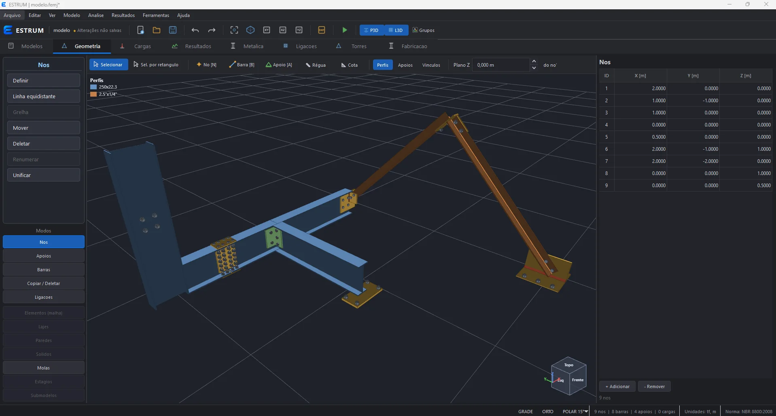Click the blue 250x22.3 profile swatch

(x=93, y=87)
